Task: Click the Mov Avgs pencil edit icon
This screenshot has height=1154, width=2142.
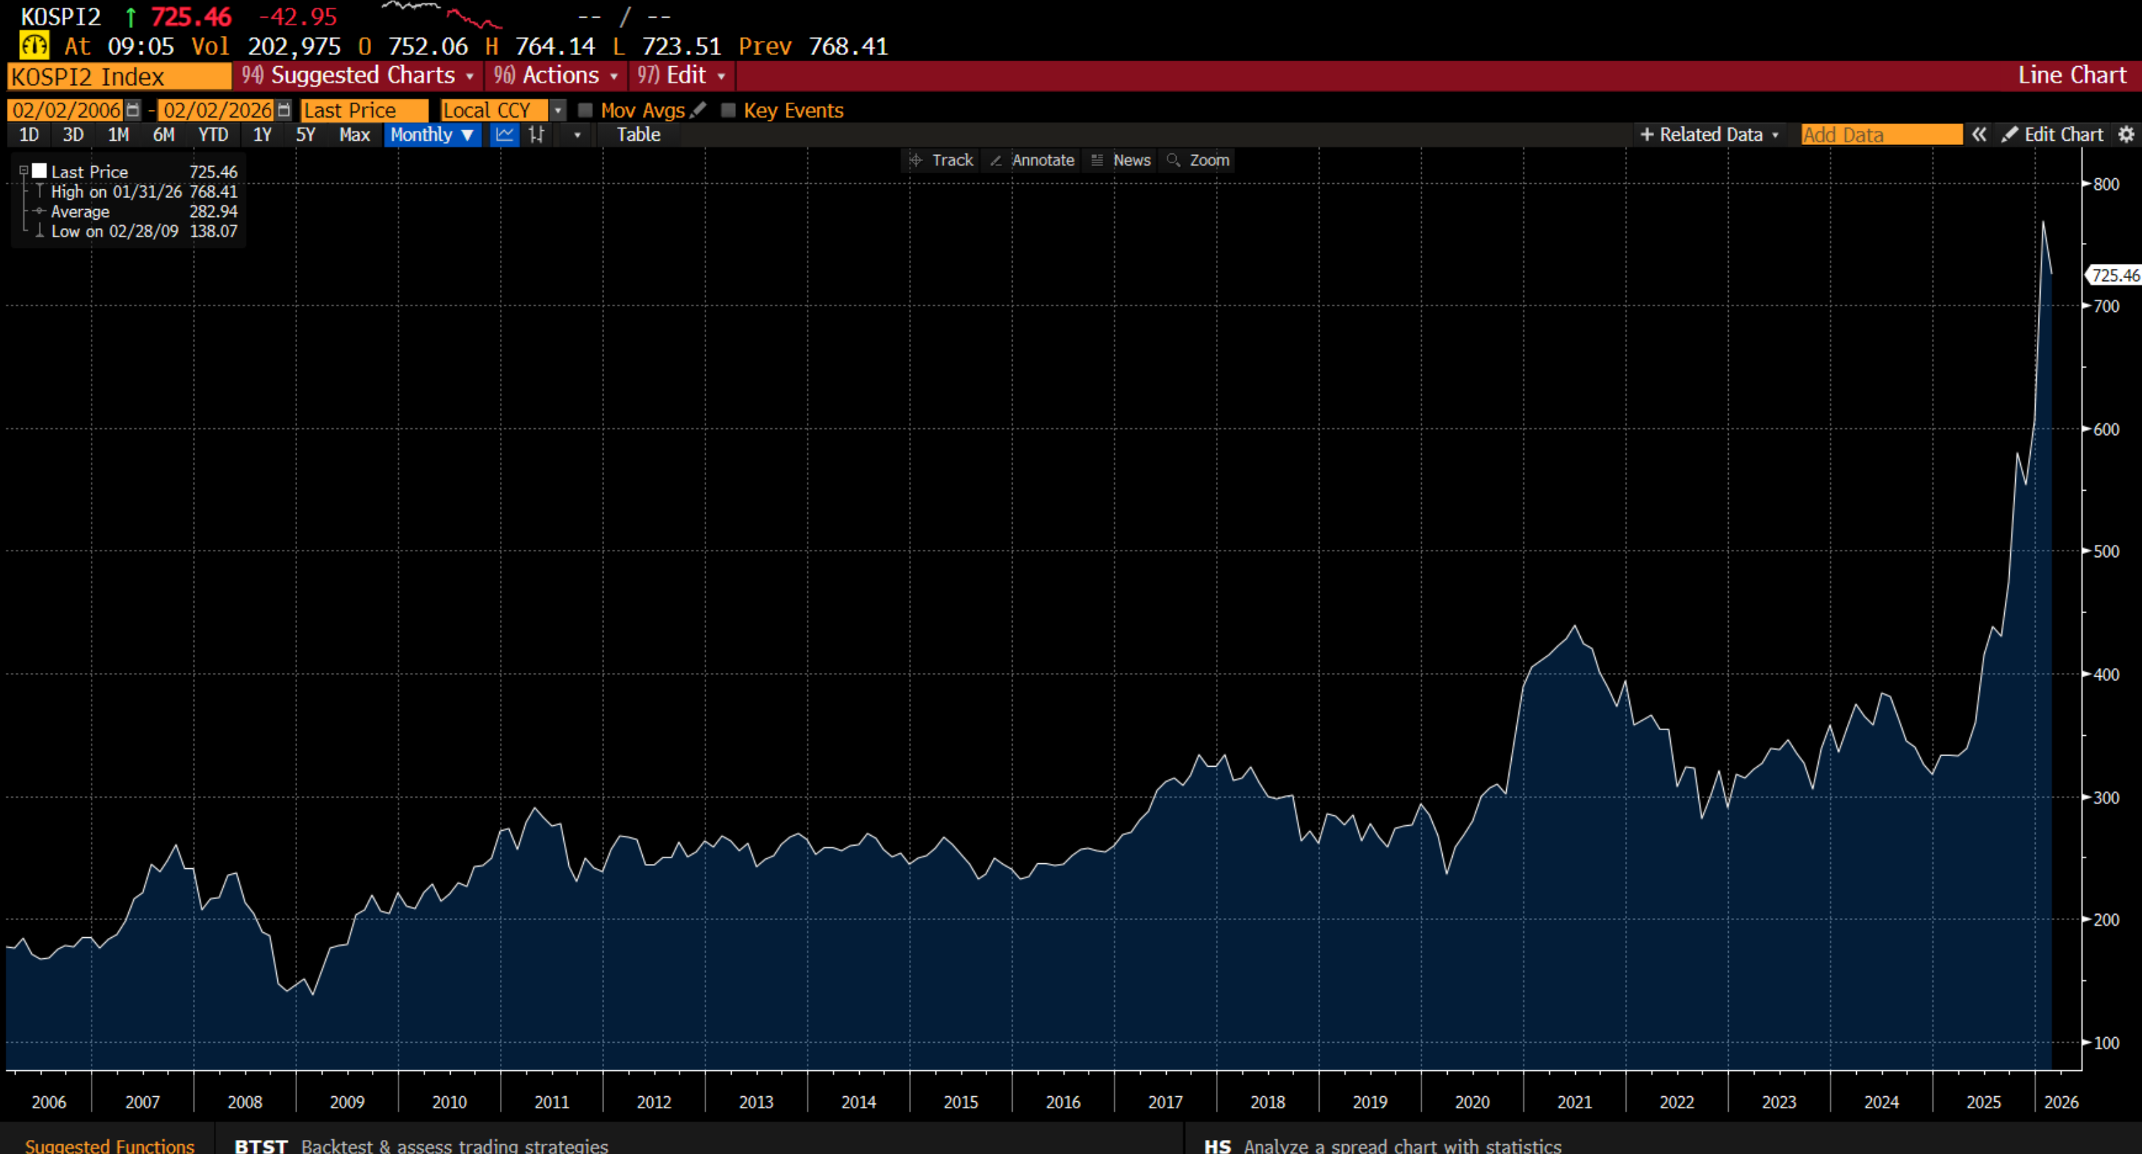Action: (699, 110)
